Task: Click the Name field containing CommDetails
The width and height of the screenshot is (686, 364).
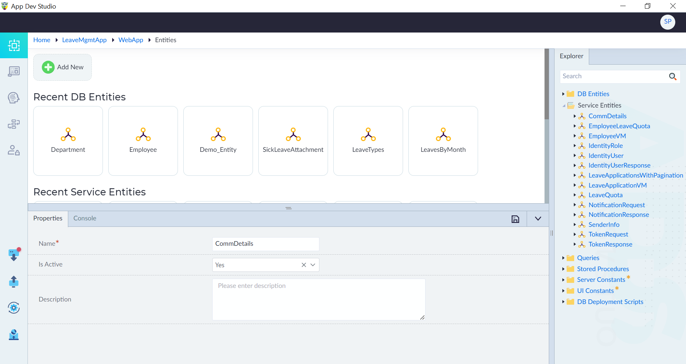Action: point(265,244)
